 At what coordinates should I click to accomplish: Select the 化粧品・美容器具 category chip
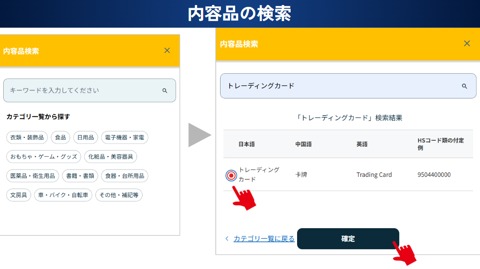[110, 157]
